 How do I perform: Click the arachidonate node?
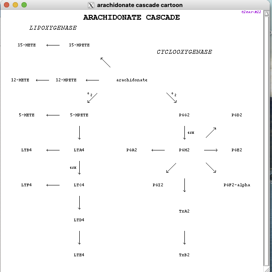click(x=132, y=80)
